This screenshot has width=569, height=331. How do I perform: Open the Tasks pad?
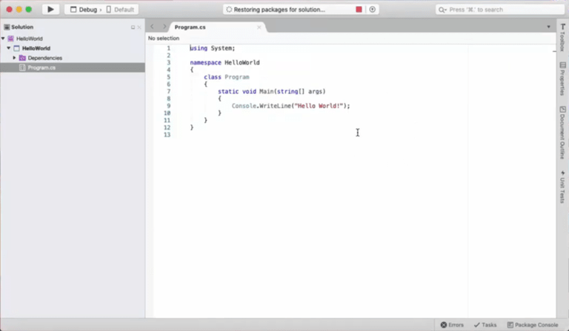tap(485, 325)
